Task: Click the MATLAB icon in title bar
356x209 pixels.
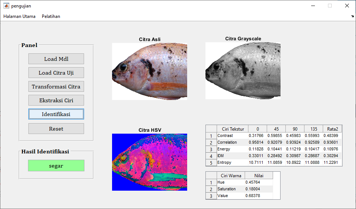Action: click(x=6, y=6)
